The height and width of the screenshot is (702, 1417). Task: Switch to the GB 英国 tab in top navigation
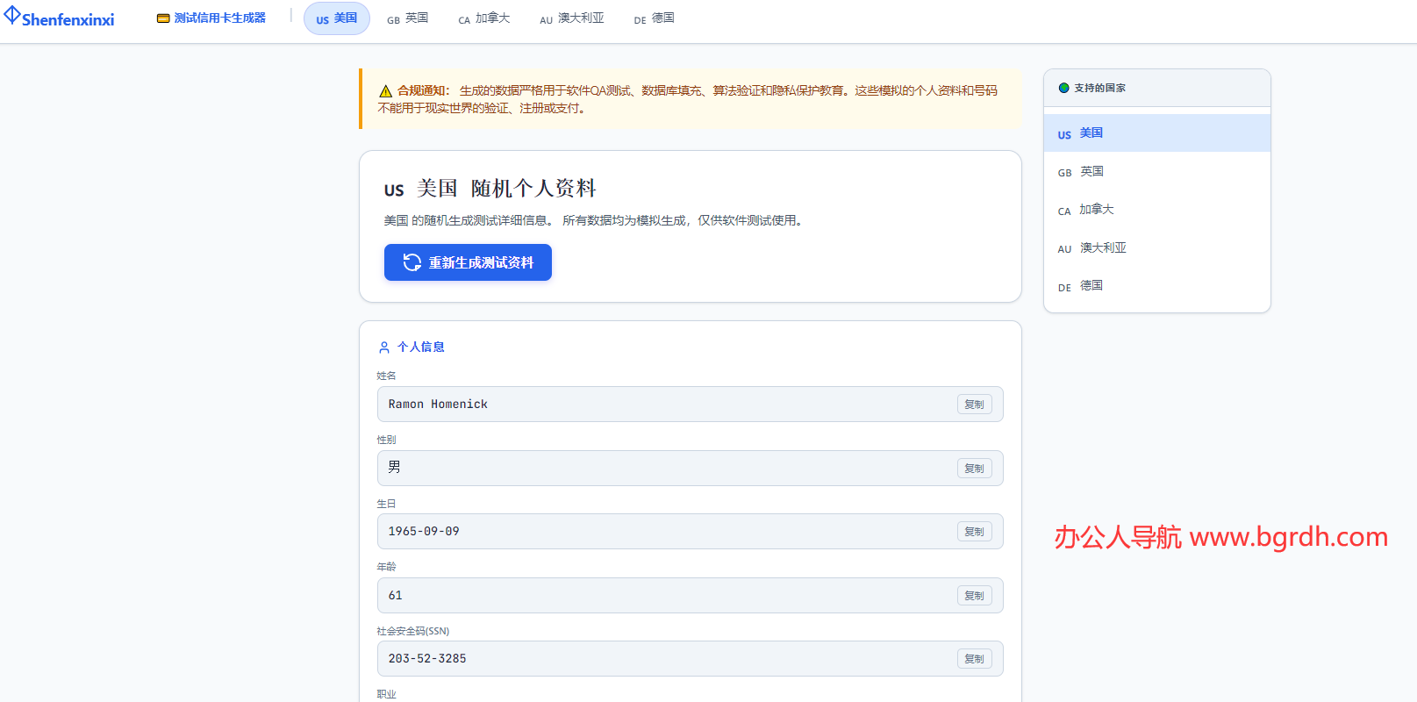coord(408,18)
